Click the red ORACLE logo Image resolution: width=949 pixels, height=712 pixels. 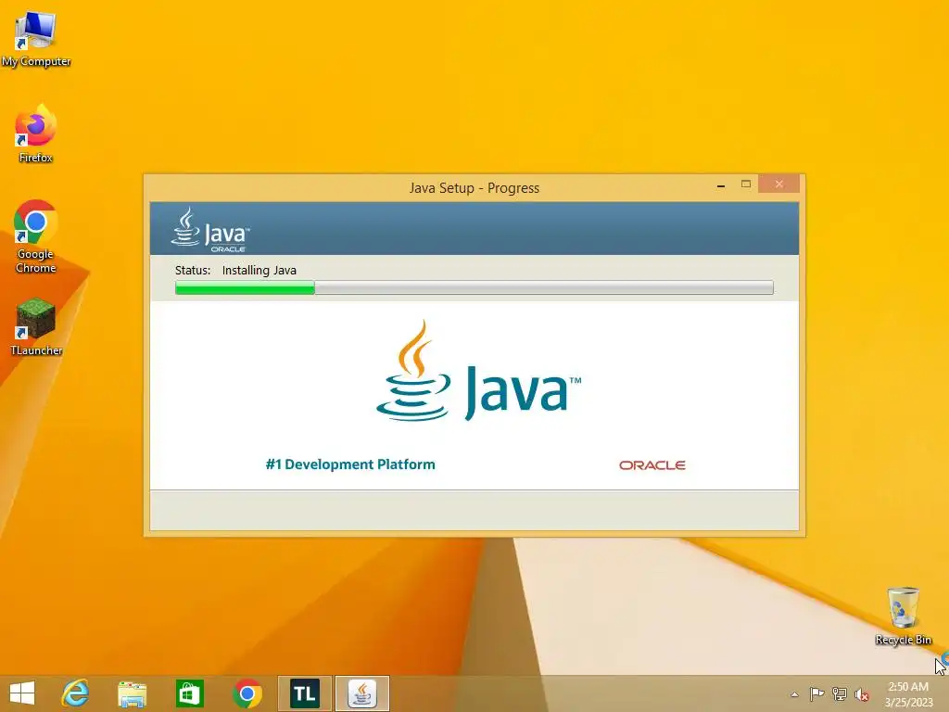[652, 465]
